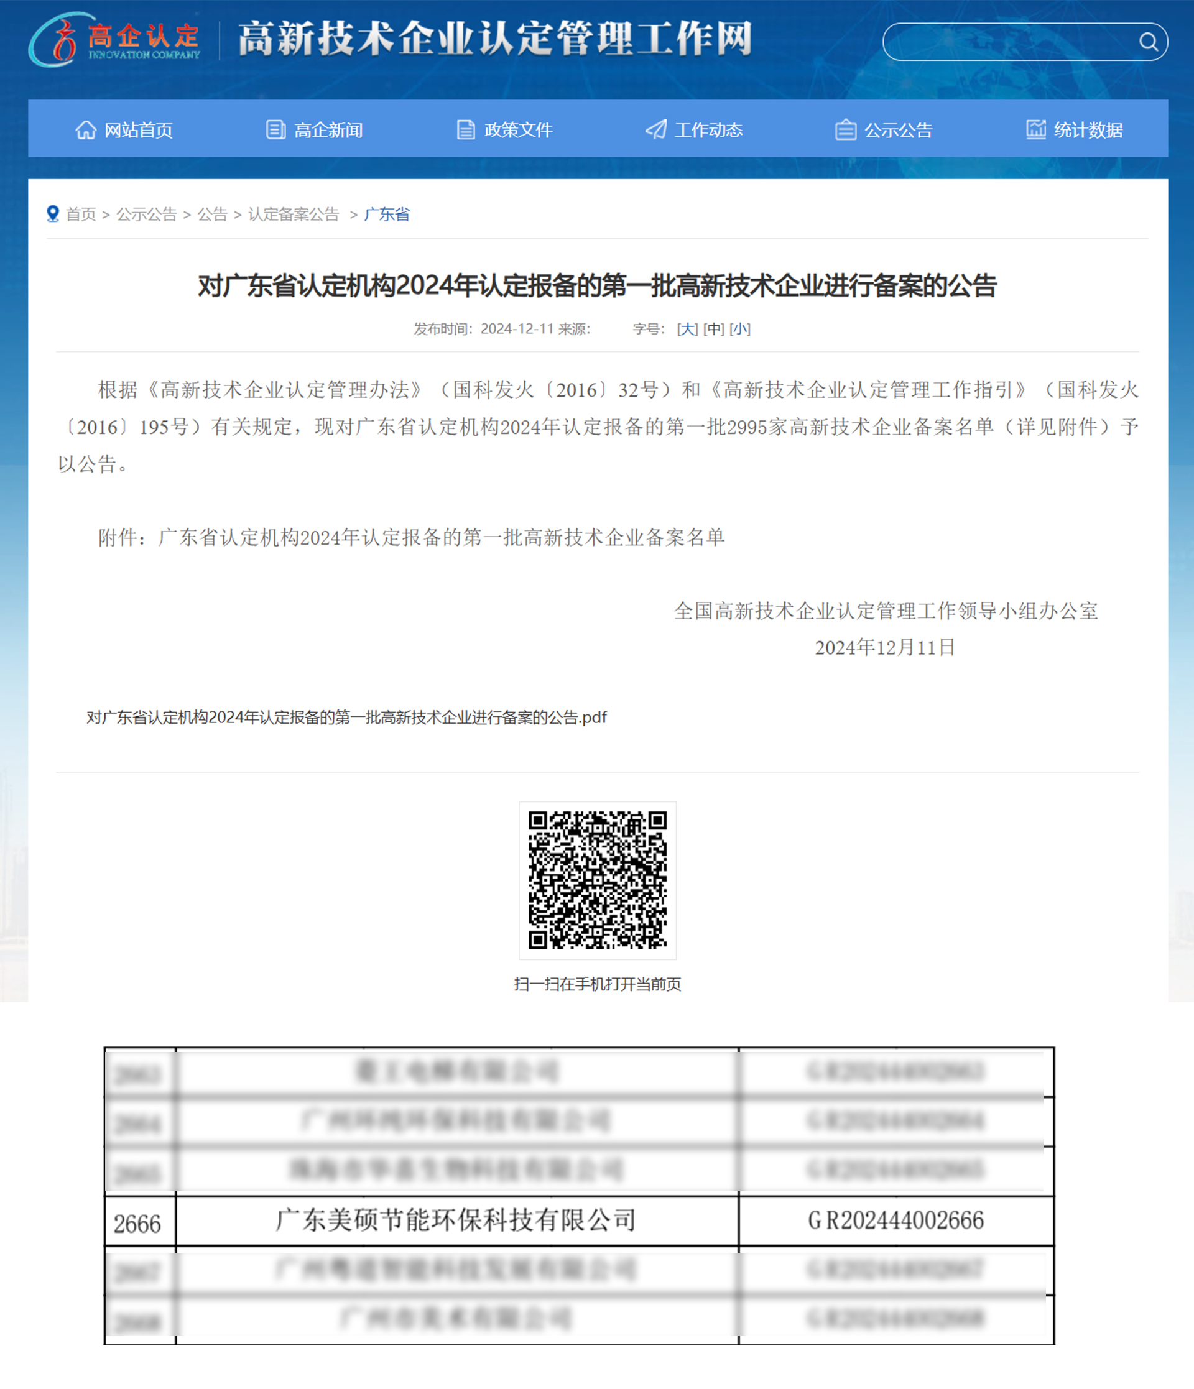Screen dimensions: 1194x1389
Task: Set font size to medium [中]
Action: [713, 329]
